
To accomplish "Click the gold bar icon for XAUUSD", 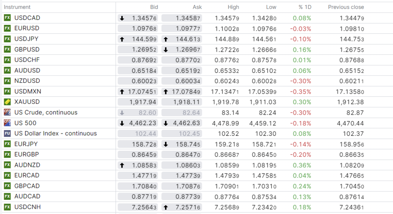I will [7, 102].
